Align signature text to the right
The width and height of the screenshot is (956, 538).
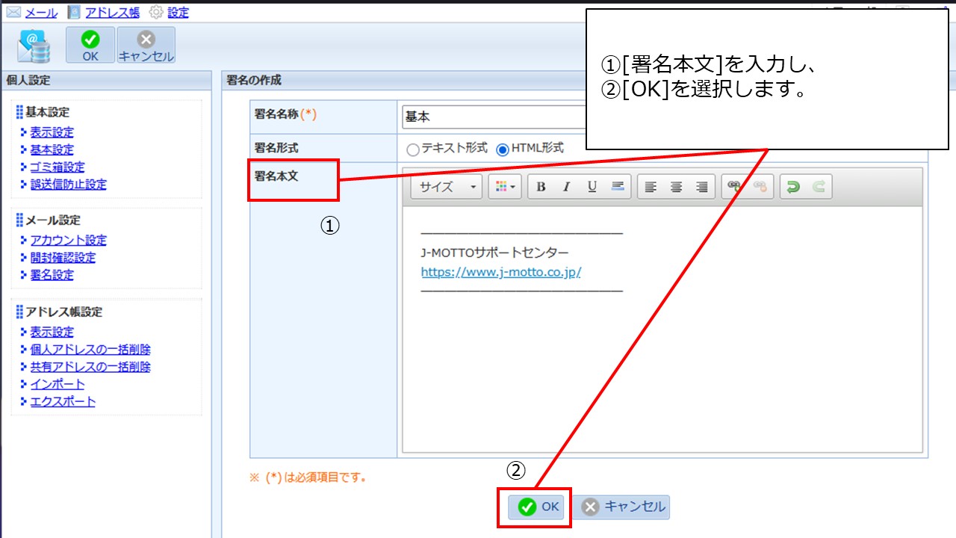tap(701, 187)
